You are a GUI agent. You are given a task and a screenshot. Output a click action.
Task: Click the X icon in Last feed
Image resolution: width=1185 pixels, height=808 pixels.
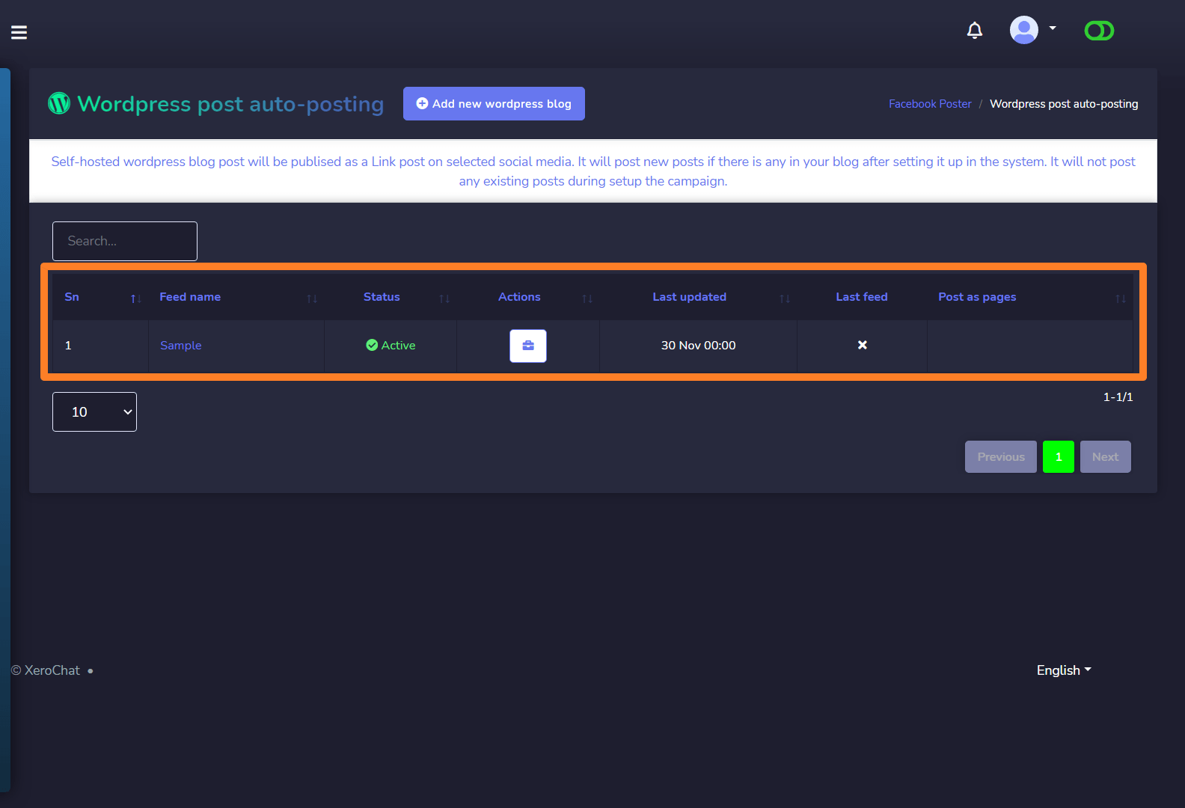tap(863, 345)
